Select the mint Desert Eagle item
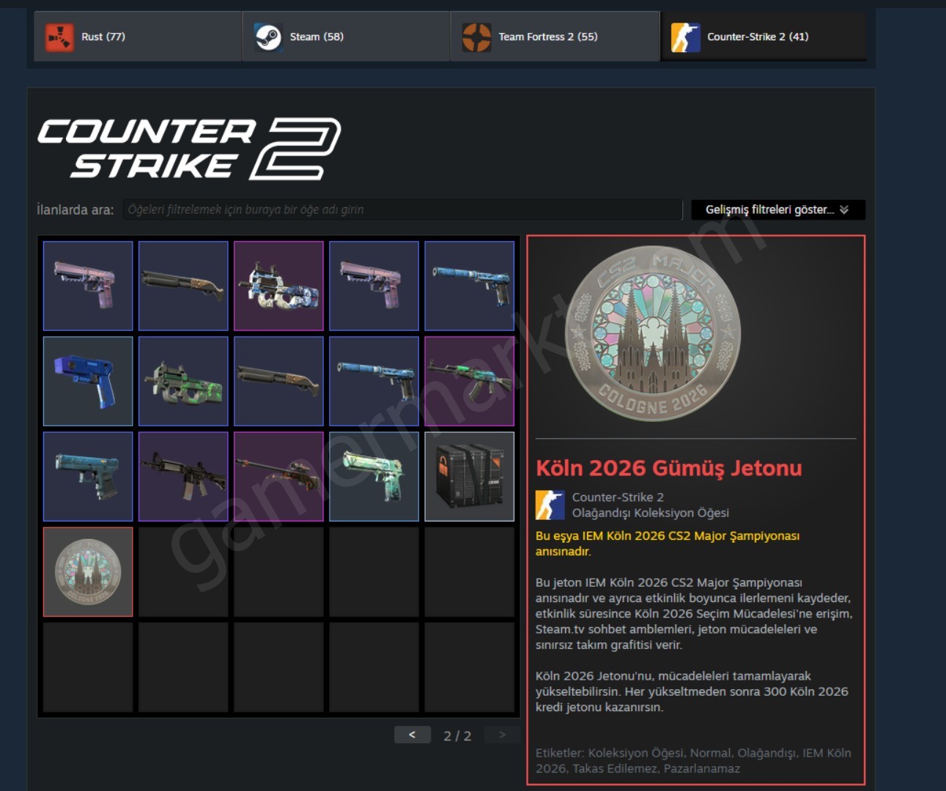 click(x=374, y=476)
